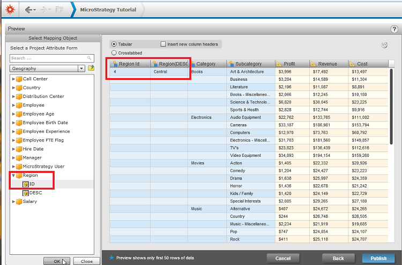The width and height of the screenshot is (402, 265).
Task: Select the DESC form under Region
Action: click(x=35, y=193)
